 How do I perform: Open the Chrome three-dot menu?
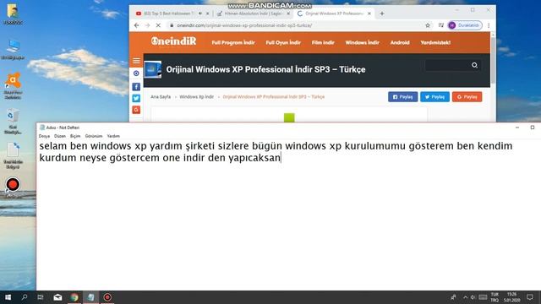tap(489, 25)
